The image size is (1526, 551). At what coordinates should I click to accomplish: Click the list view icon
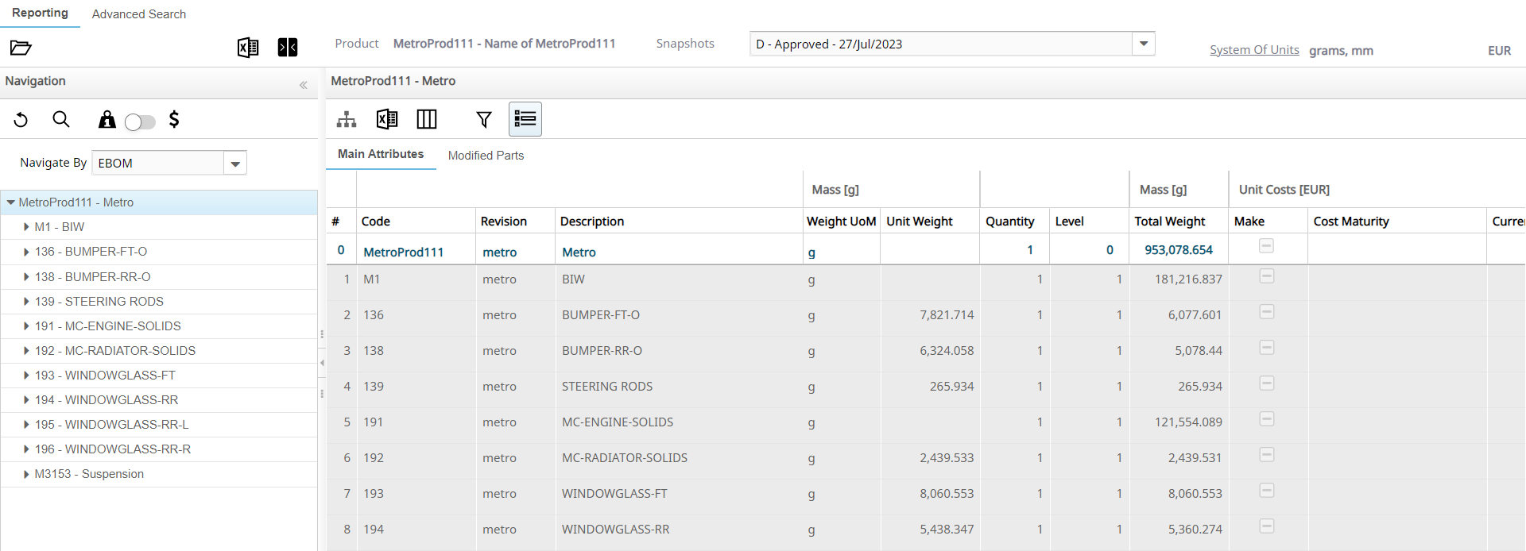(x=525, y=119)
